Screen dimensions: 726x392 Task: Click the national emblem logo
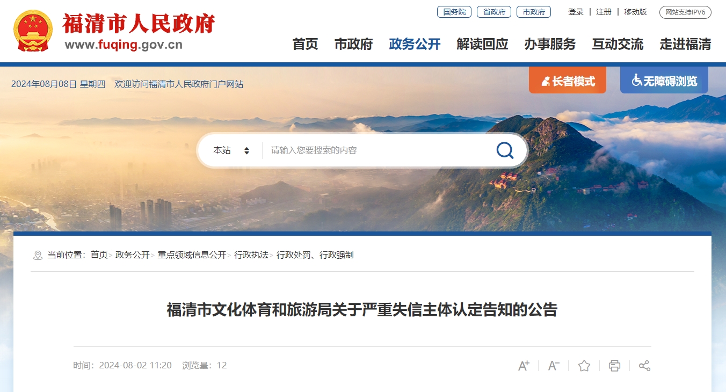33,31
